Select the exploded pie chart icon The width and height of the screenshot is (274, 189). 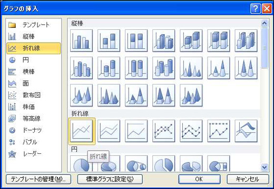pyautogui.click(x=163, y=164)
